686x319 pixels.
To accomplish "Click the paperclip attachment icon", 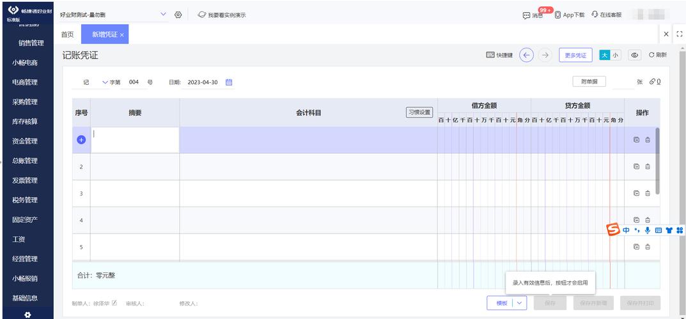I will point(652,82).
